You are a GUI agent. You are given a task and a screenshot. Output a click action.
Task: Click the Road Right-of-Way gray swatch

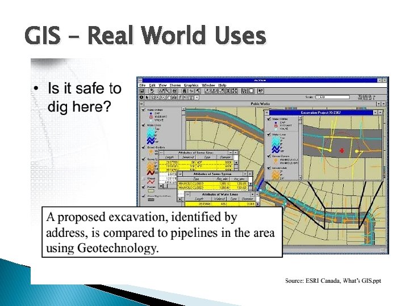tap(151, 199)
